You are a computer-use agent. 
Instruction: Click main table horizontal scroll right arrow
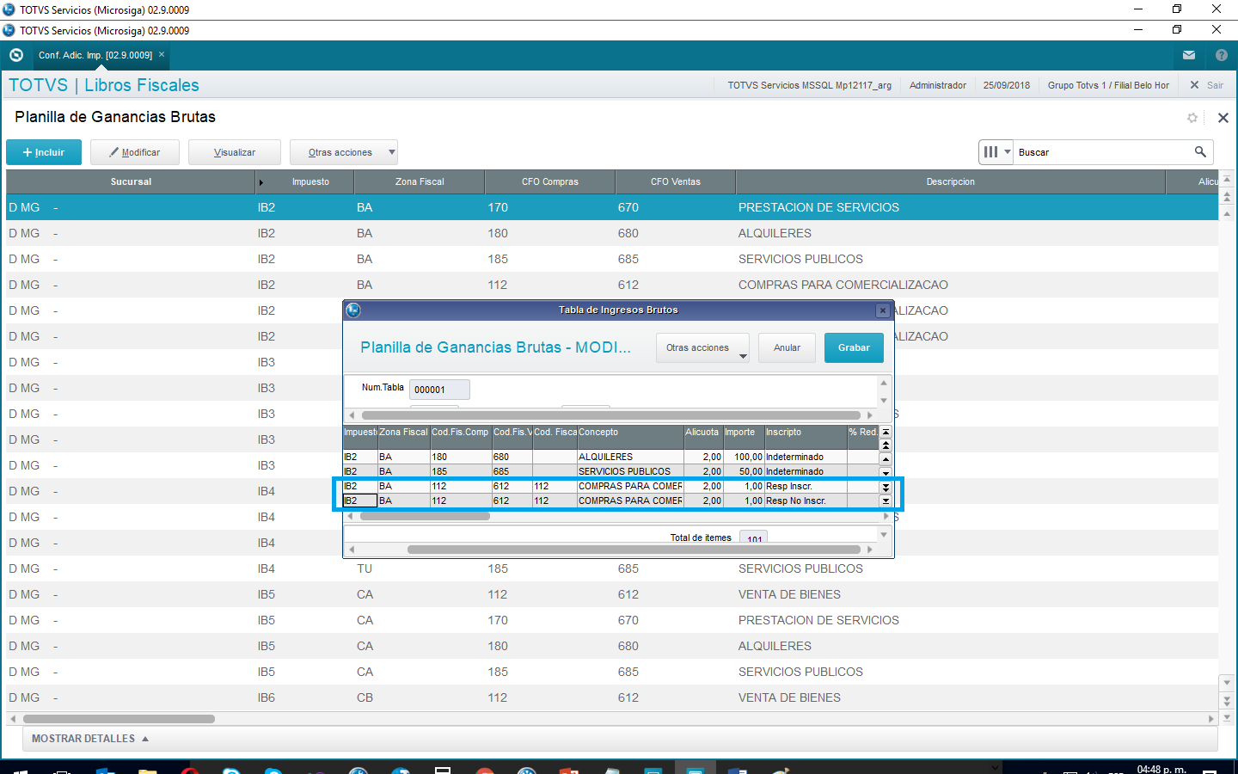click(x=1211, y=719)
